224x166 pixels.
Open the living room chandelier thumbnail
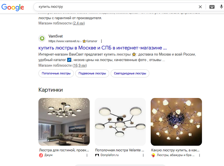pos(64,122)
